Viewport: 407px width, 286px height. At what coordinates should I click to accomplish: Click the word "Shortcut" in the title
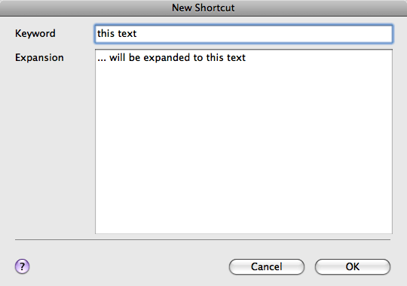tap(215, 8)
